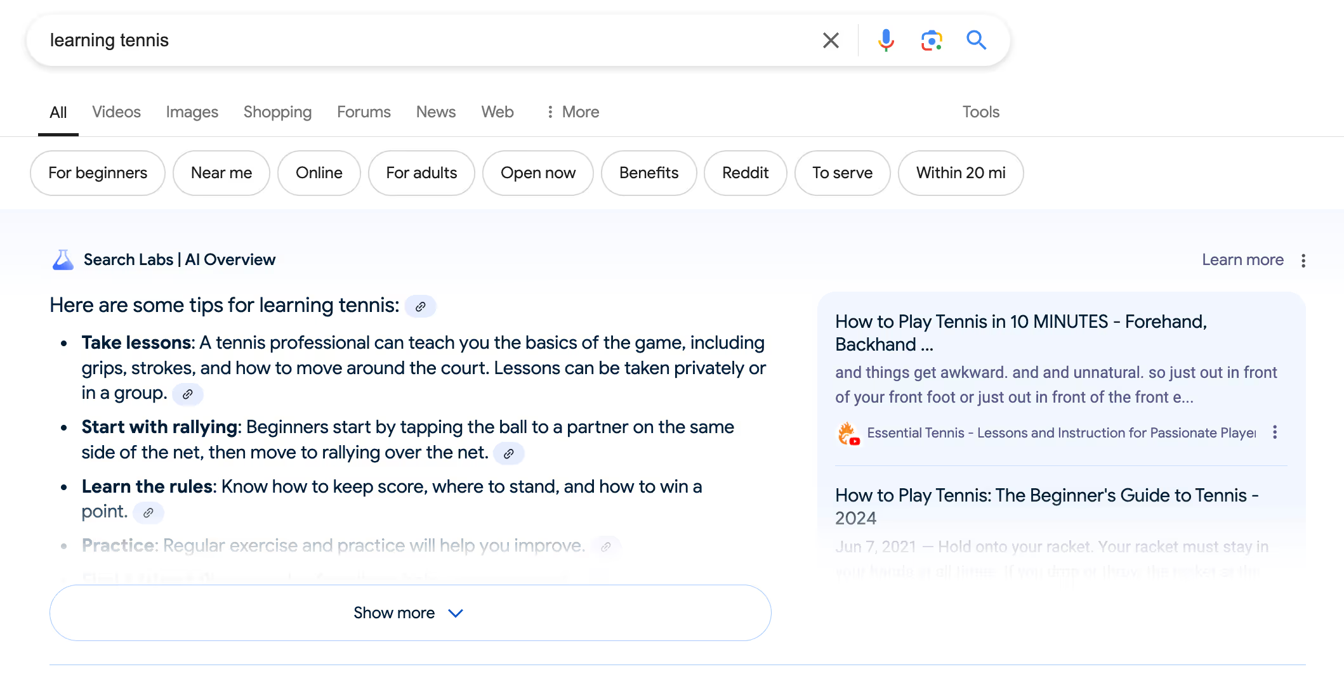
Task: Open source link after Take lessons tip
Action: click(x=188, y=394)
